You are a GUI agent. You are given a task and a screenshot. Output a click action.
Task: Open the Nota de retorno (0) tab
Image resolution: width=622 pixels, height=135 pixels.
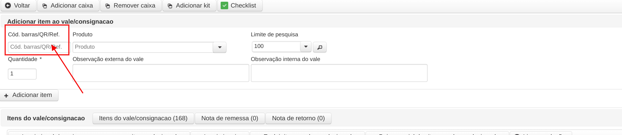tap(298, 118)
